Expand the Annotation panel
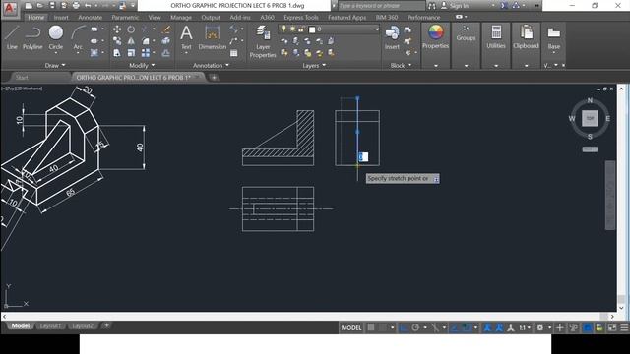Image resolution: width=630 pixels, height=354 pixels. pyautogui.click(x=211, y=65)
